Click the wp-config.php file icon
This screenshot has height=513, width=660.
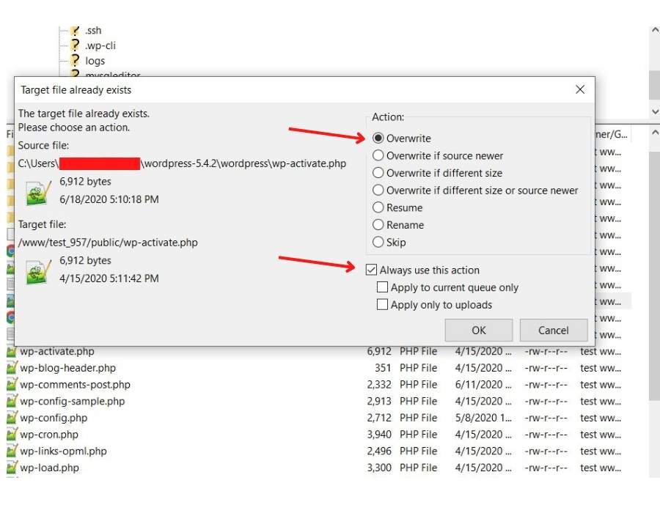(x=12, y=417)
